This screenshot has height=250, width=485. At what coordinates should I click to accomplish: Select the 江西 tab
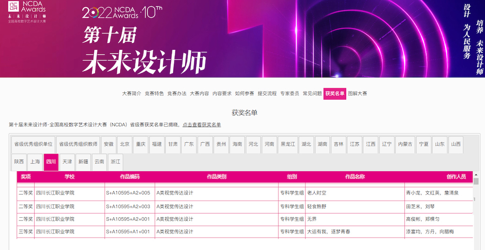tap(371, 144)
